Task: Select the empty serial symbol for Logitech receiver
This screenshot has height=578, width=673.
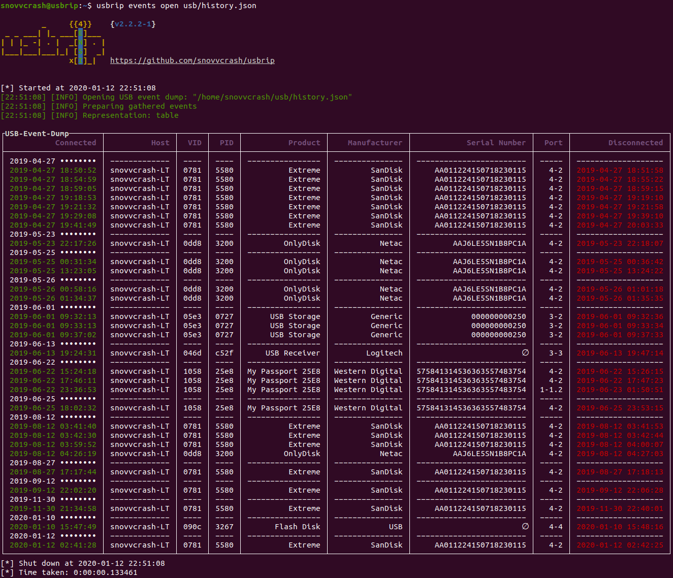Action: click(525, 353)
